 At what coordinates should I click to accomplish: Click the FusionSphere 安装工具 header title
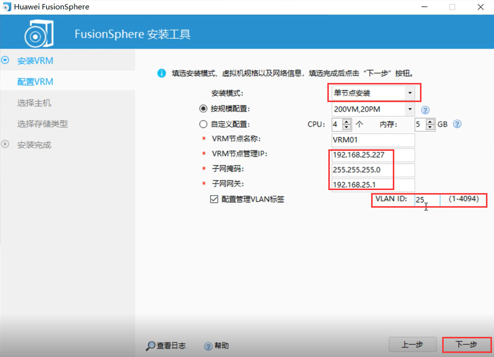click(x=132, y=34)
